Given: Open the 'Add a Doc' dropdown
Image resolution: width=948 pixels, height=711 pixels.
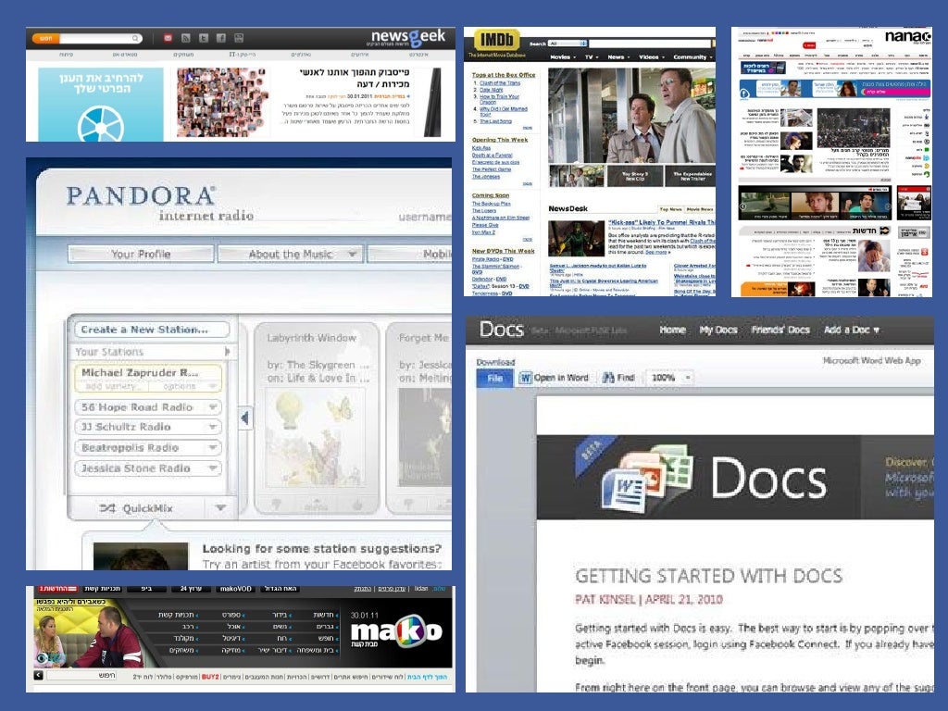Looking at the screenshot, I should pos(852,330).
